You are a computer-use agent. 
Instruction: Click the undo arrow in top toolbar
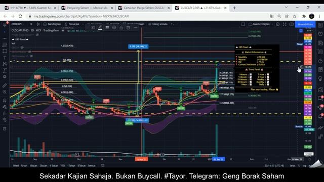point(172,24)
